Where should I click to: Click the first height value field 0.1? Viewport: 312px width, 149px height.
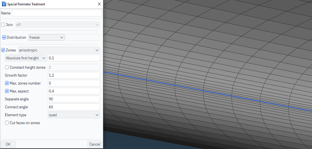[74, 58]
